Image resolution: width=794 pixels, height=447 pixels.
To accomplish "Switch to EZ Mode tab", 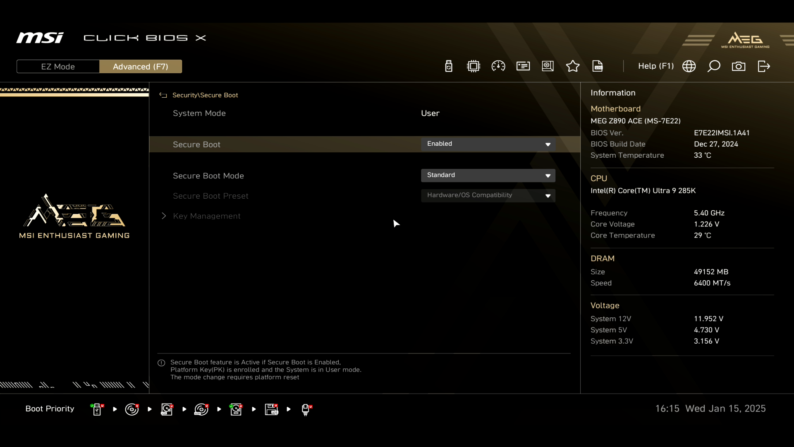I will click(x=58, y=67).
